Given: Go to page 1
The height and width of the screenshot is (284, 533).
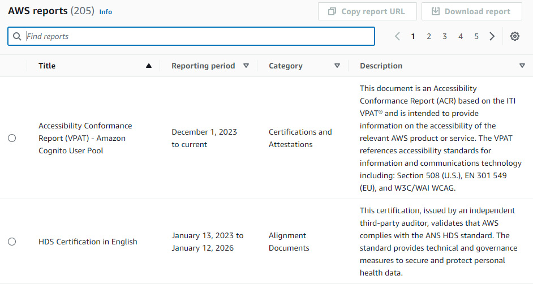Looking at the screenshot, I should pos(413,36).
